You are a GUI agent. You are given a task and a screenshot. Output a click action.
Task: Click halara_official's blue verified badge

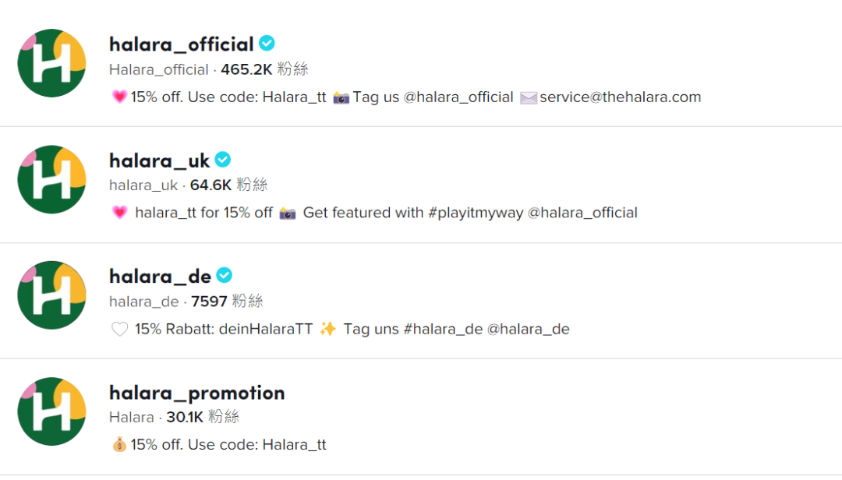(x=267, y=44)
